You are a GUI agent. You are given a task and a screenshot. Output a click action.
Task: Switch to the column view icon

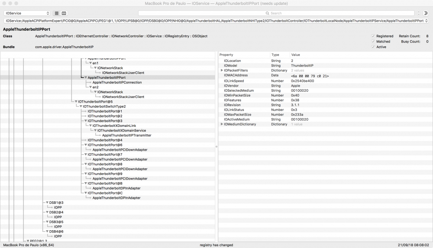64,13
